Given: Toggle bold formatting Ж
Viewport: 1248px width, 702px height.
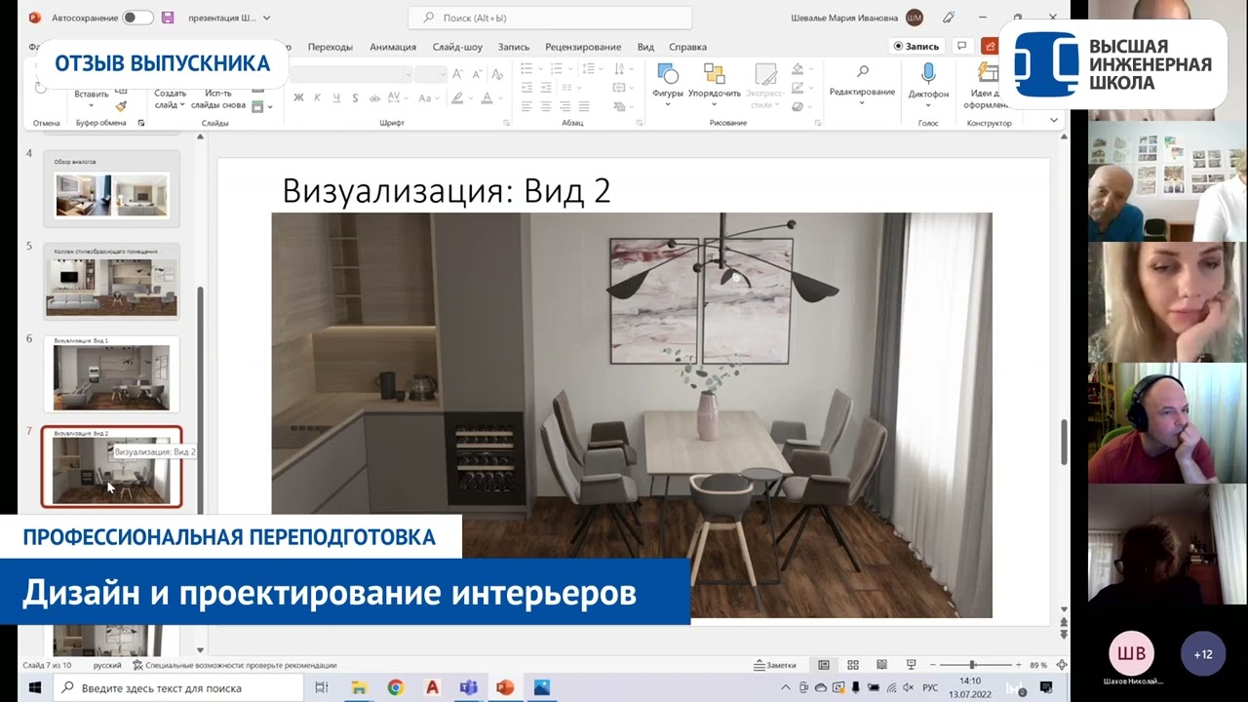Looking at the screenshot, I should point(299,97).
